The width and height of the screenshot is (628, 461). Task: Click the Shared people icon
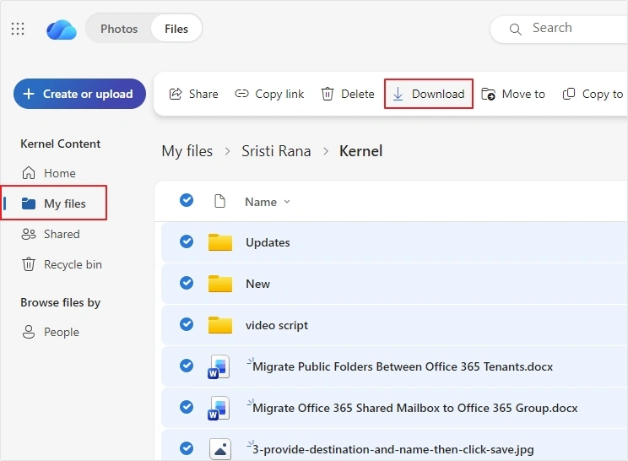29,234
